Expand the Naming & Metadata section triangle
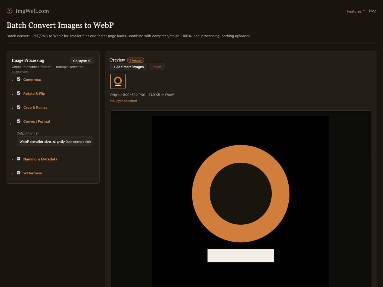The height and width of the screenshot is (287, 383). click(x=13, y=160)
